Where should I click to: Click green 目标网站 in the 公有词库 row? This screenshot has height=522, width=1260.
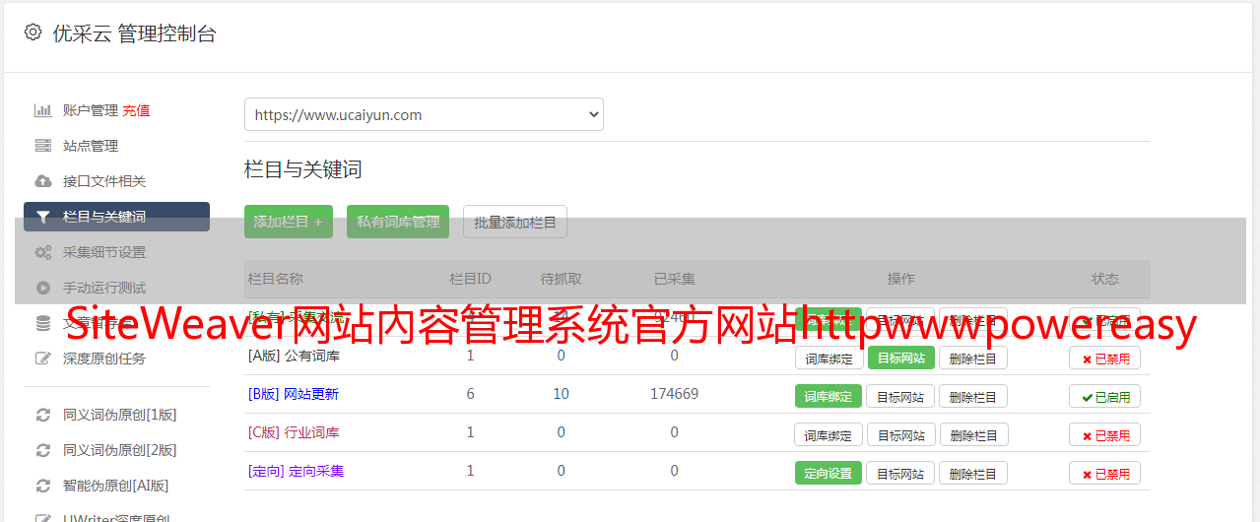pos(900,358)
